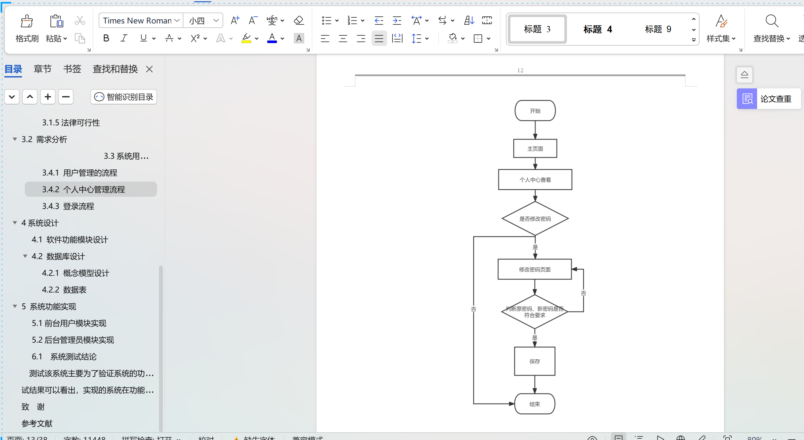Click the bulleted list icon

[327, 20]
